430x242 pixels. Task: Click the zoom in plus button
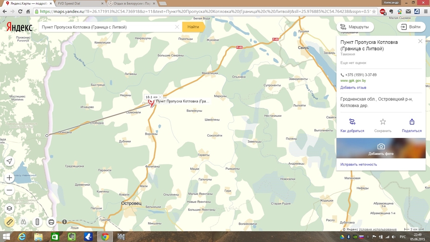point(9,178)
